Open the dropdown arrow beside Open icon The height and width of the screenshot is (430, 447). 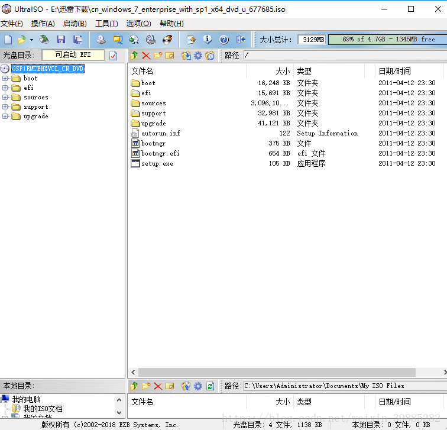pos(32,40)
